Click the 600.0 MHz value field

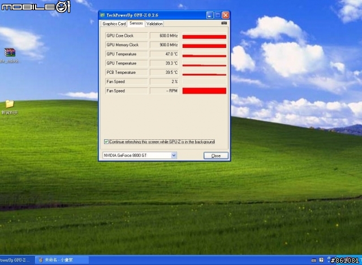point(165,36)
